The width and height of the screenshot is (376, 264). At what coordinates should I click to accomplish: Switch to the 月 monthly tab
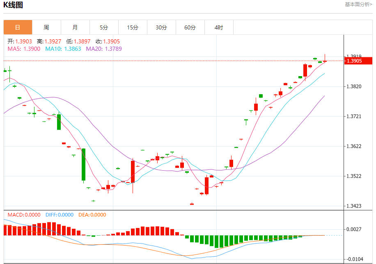pyautogui.click(x=75, y=27)
